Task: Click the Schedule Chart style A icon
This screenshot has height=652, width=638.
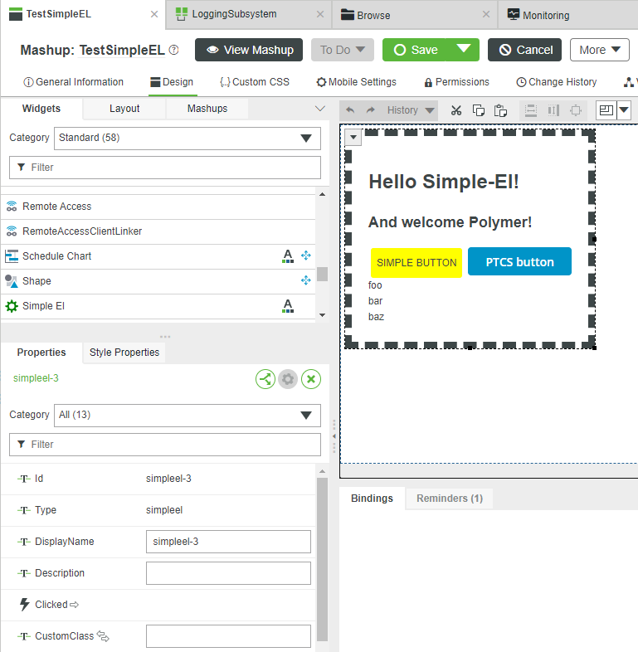Action: 288,256
